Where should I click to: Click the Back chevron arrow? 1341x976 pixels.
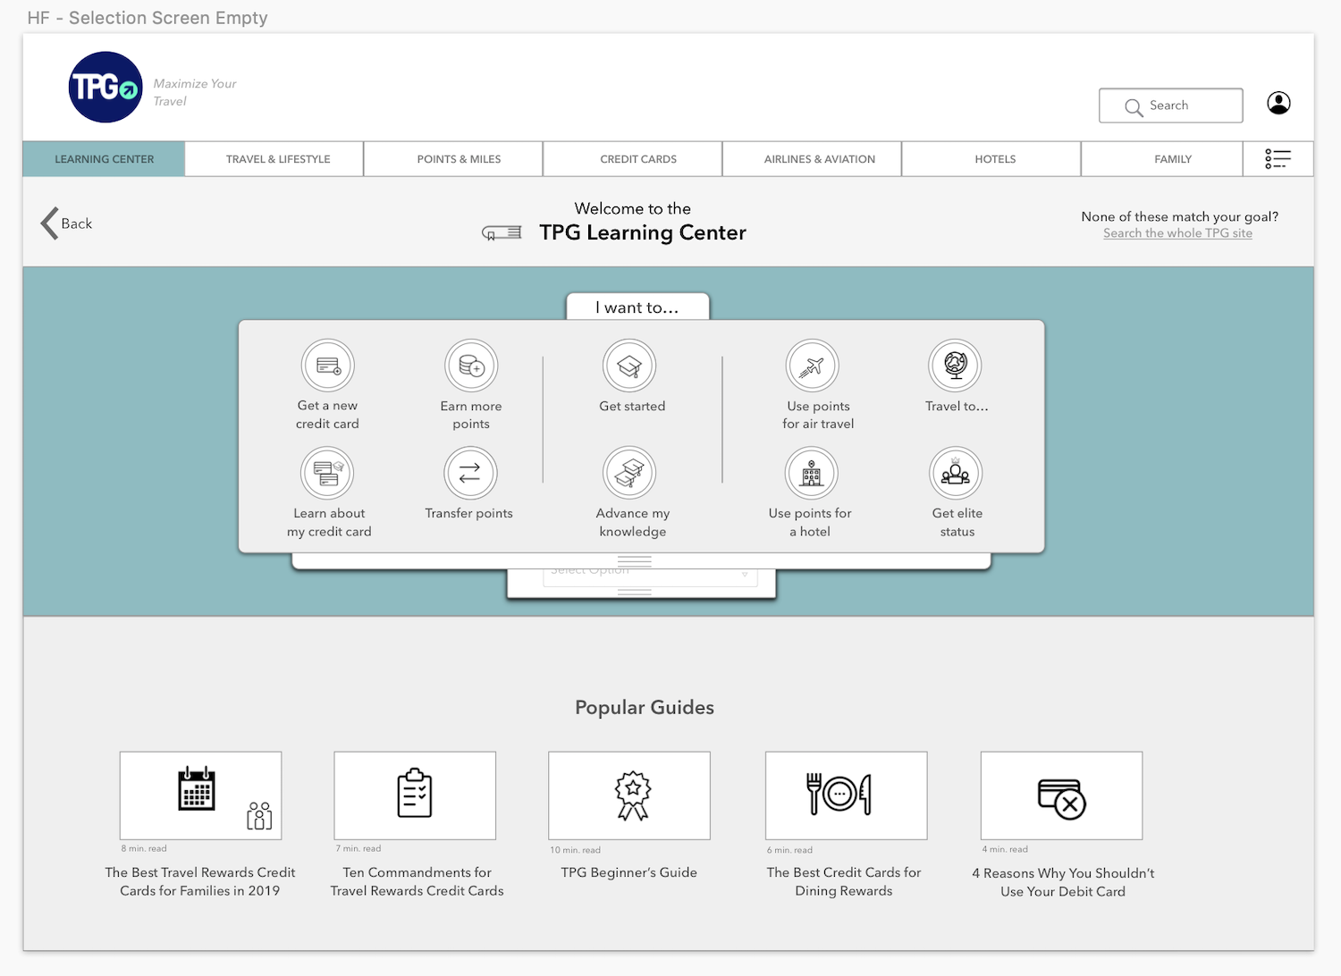click(x=49, y=223)
